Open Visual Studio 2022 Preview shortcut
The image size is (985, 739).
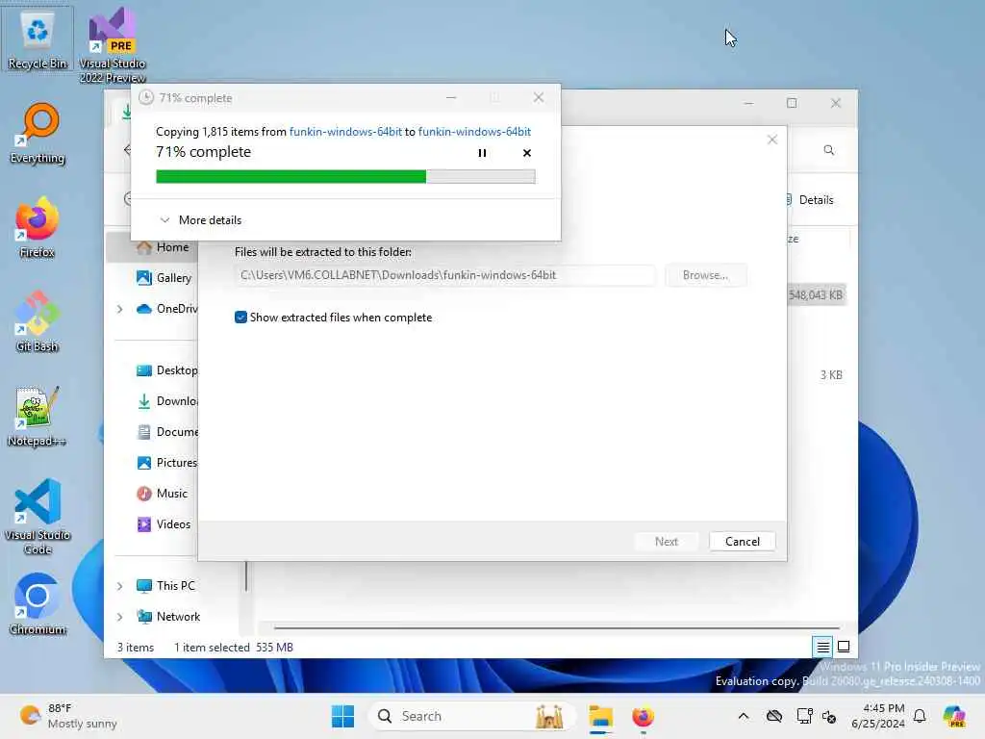click(x=113, y=44)
